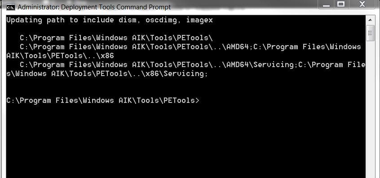Click the line ending with 'x86\Servicing;'
This screenshot has height=178, width=380.
click(x=107, y=73)
